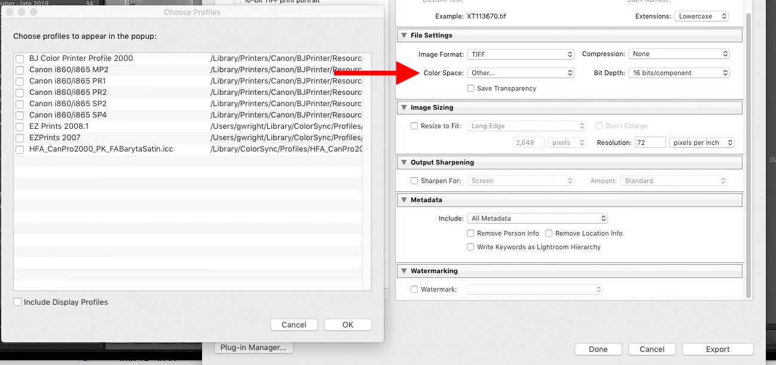Check Remove Person Info option
Screen dimensions: 776x365
(471, 233)
